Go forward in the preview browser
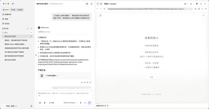 point(101,9)
